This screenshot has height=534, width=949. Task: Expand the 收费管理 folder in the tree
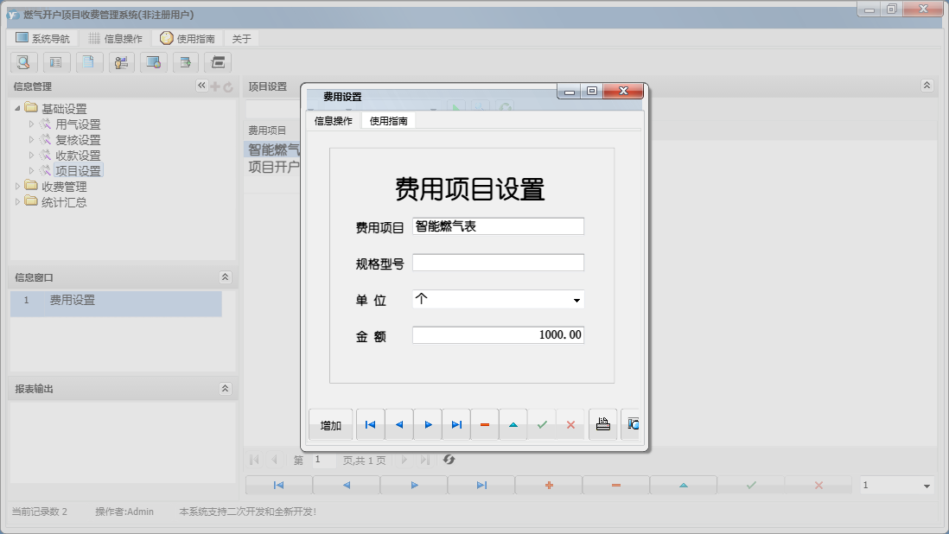(x=19, y=186)
